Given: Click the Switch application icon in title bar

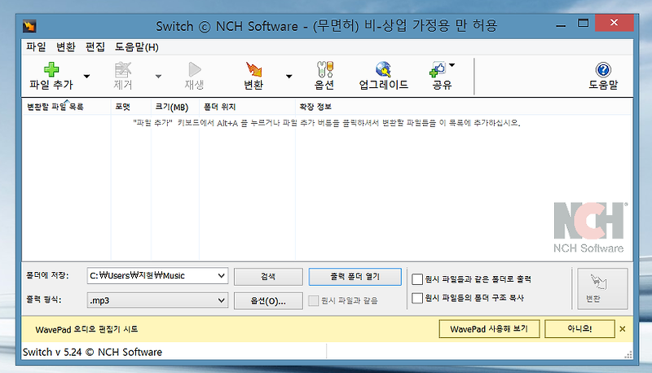Looking at the screenshot, I should point(29,26).
